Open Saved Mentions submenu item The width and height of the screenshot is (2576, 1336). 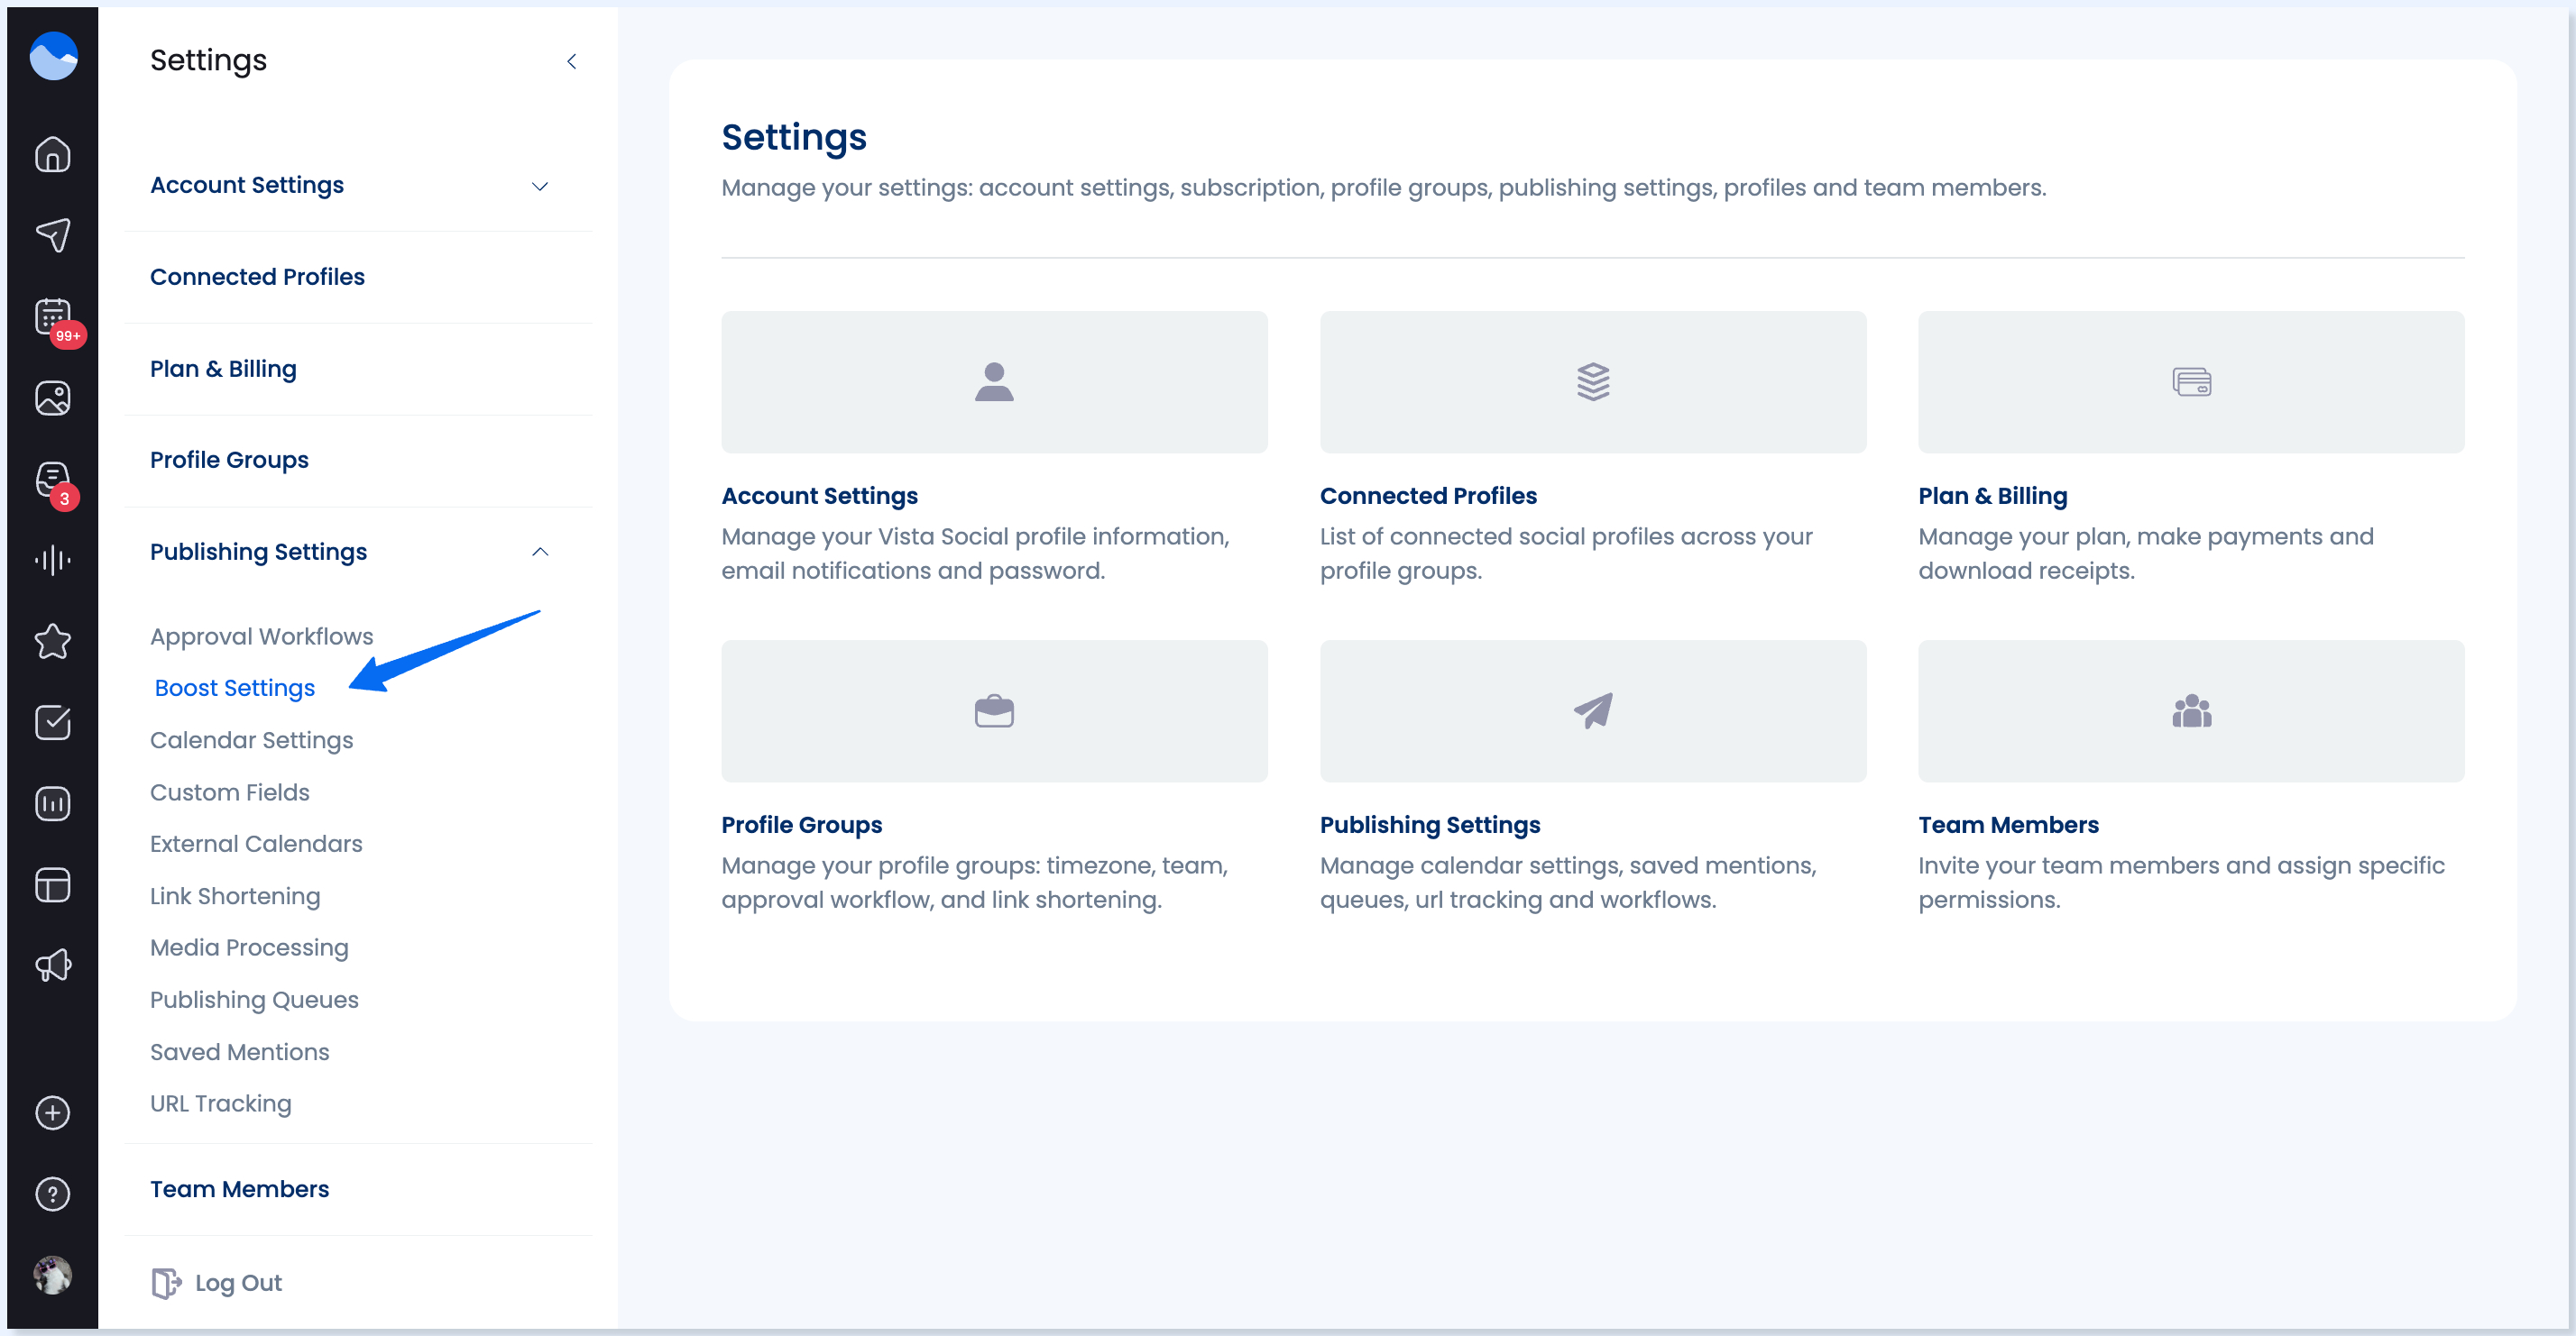point(239,1052)
